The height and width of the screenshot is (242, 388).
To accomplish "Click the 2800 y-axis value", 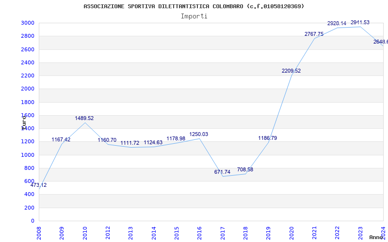I will (28, 36).
